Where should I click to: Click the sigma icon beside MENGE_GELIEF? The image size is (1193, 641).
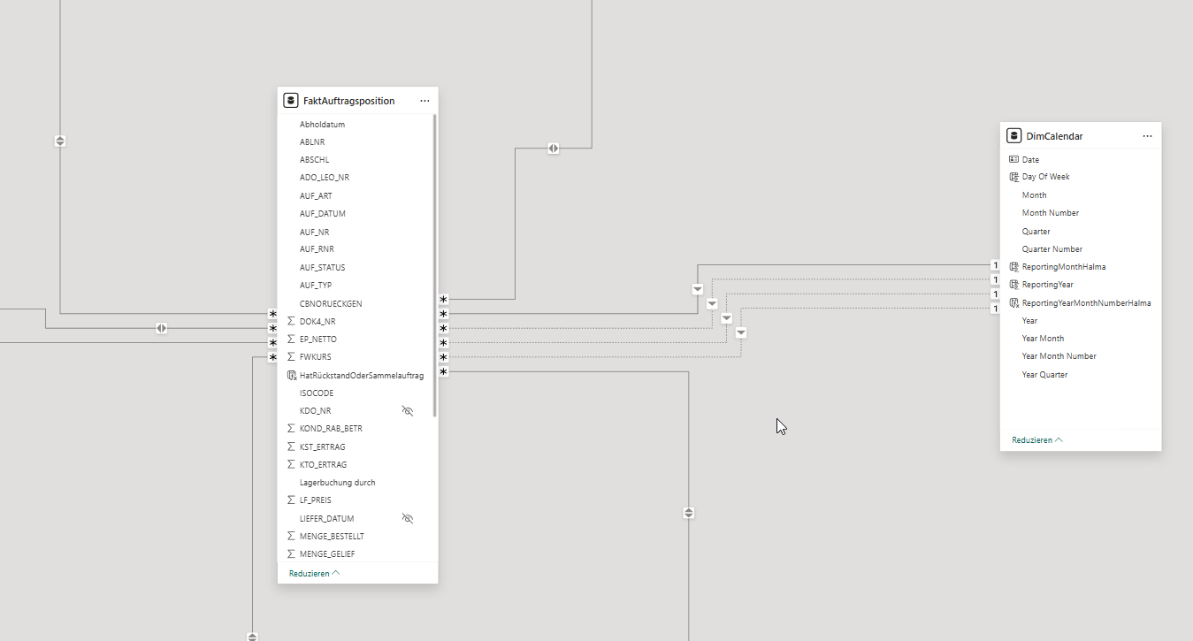tap(291, 553)
